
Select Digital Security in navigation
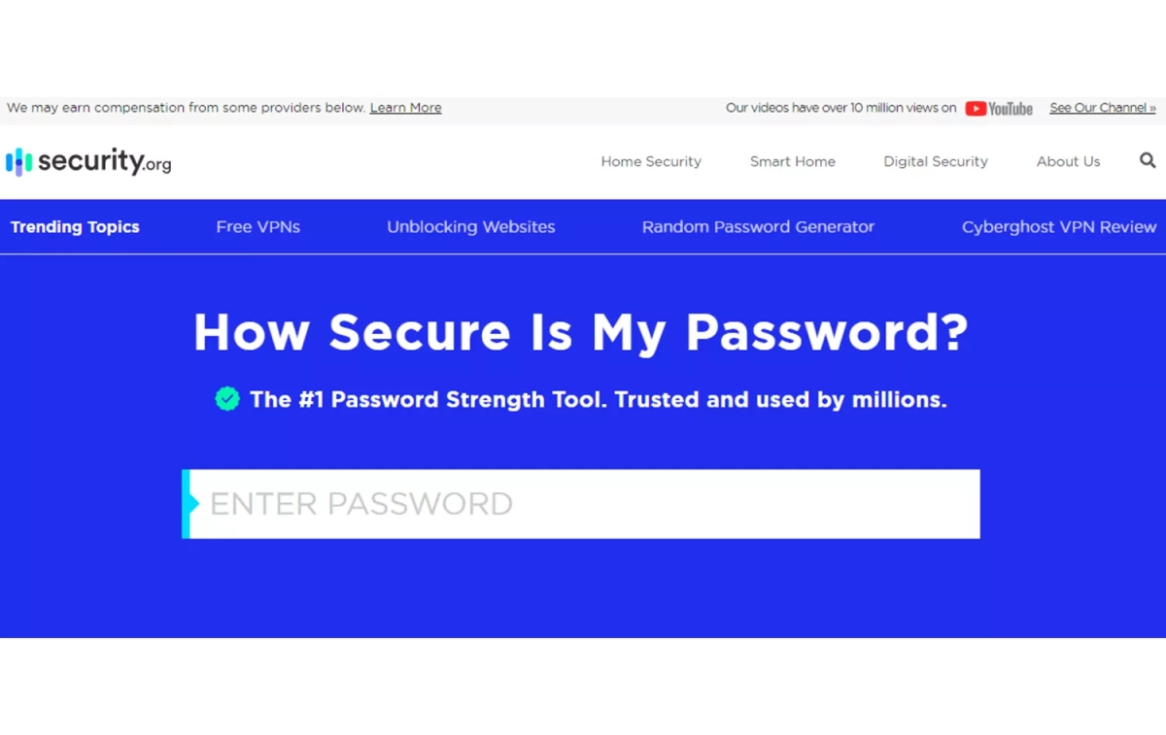[935, 161]
